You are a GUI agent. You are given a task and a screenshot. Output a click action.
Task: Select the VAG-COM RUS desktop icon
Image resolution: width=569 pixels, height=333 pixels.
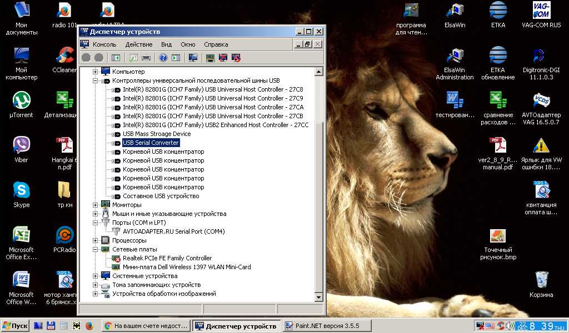click(541, 15)
